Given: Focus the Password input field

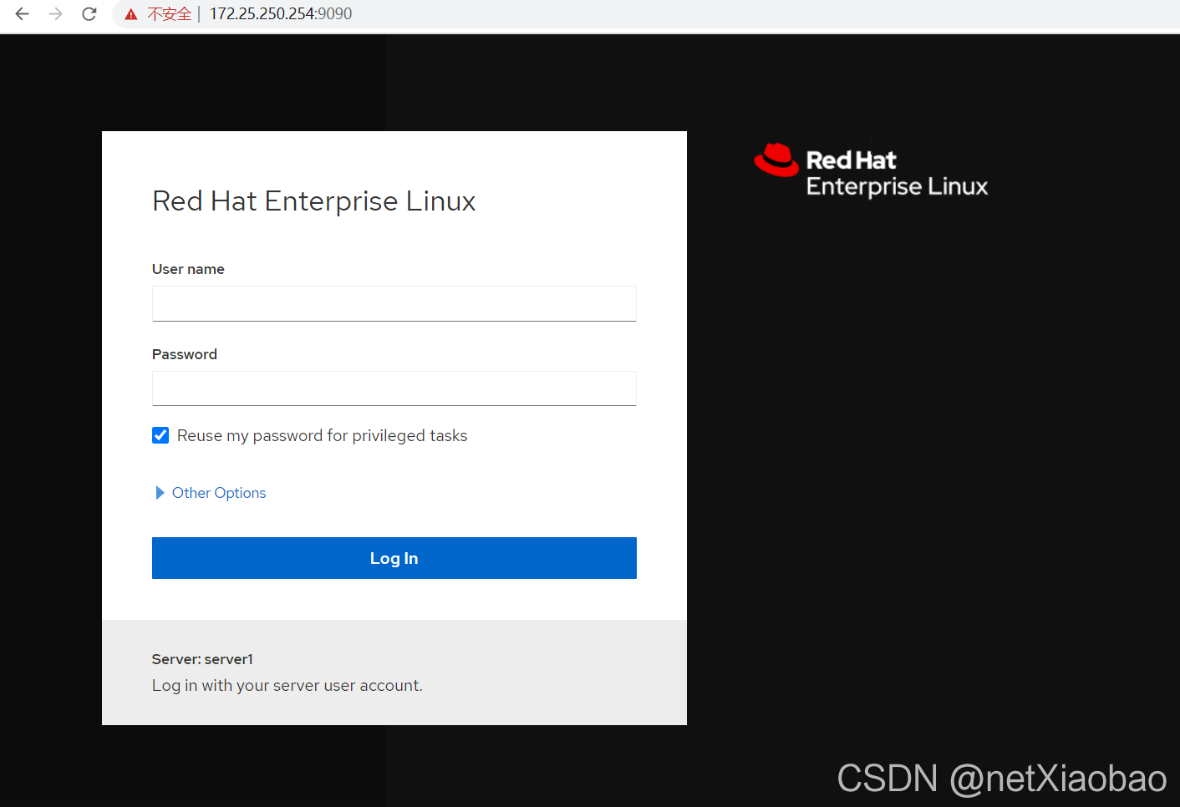Looking at the screenshot, I should (394, 388).
